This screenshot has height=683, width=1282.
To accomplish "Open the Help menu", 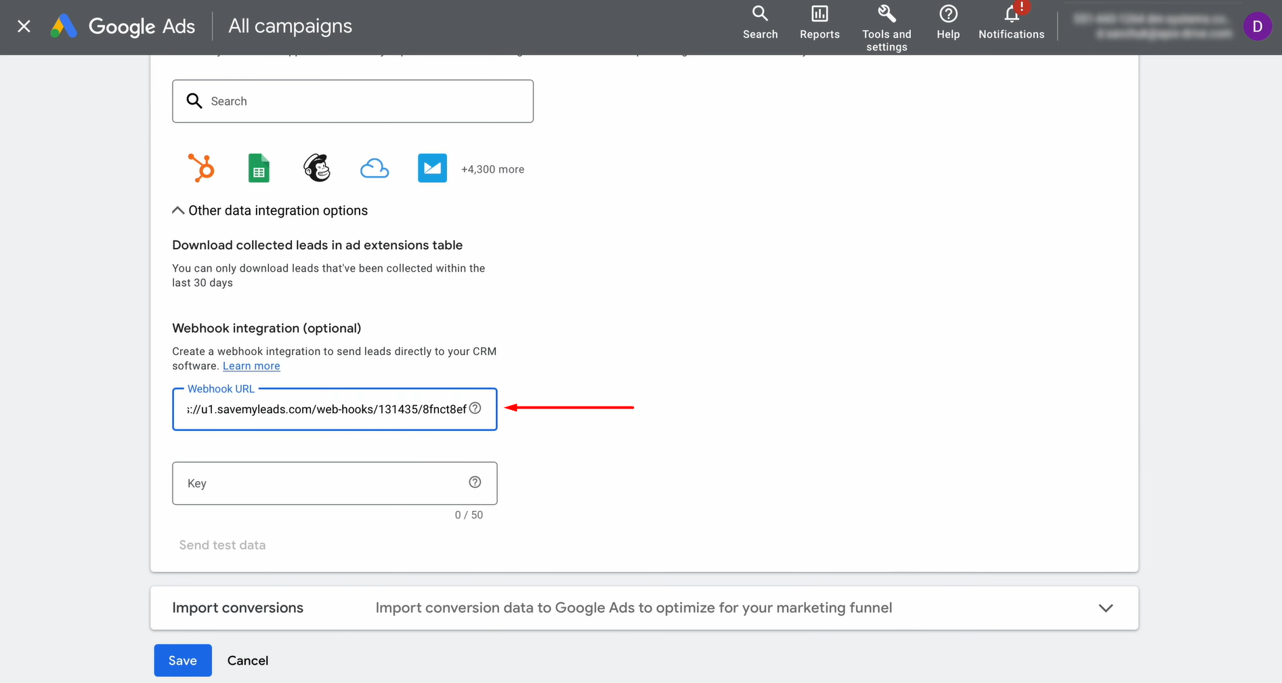I will pyautogui.click(x=947, y=20).
